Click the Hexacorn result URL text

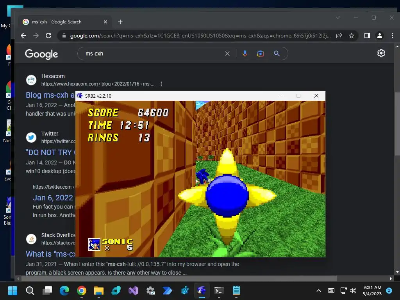point(98,84)
